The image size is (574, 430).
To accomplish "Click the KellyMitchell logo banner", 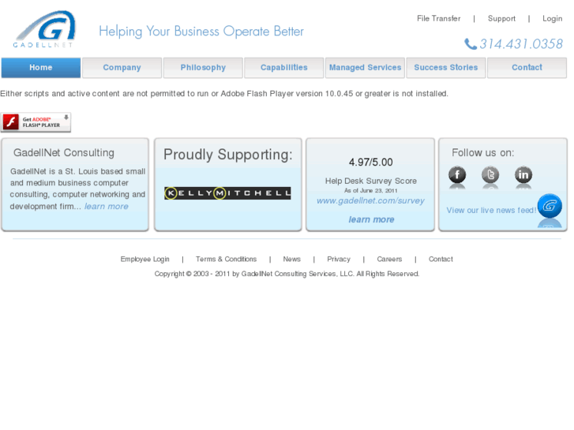I will pos(227,193).
